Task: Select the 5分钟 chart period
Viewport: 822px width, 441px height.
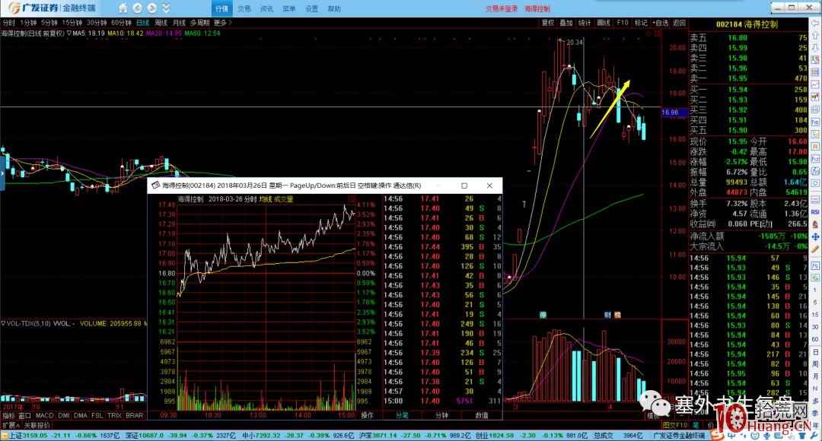Action: [49, 23]
